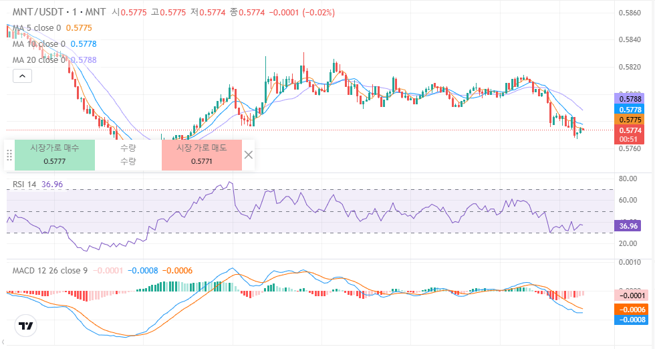Click the purple 0.5788 price axis label

click(629, 99)
